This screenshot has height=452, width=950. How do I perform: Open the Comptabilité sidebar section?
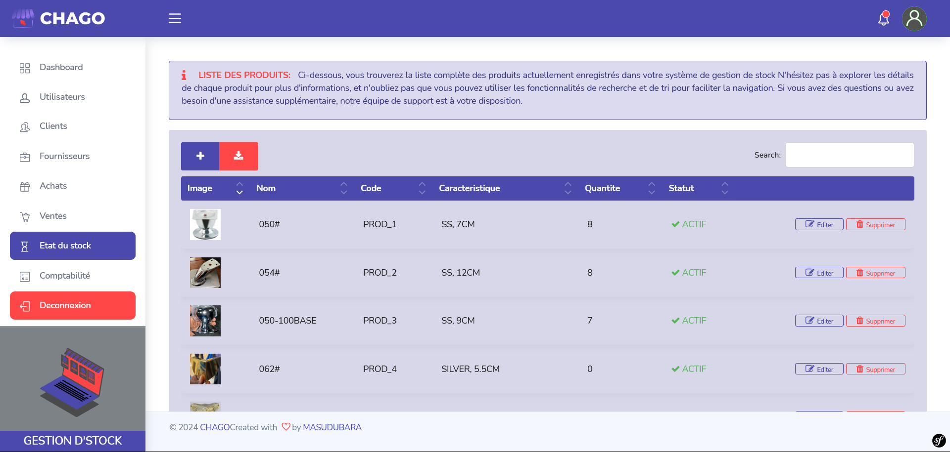64,276
